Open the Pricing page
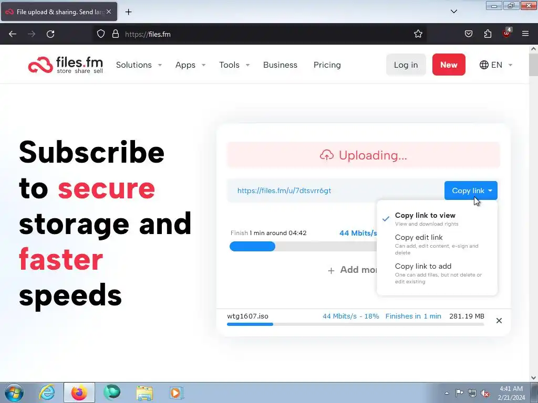The height and width of the screenshot is (403, 538). click(x=327, y=65)
